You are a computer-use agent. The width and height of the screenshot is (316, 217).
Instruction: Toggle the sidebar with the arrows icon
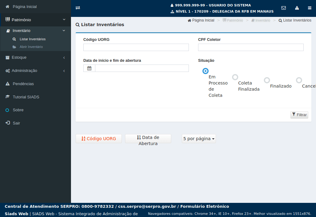pos(78,8)
